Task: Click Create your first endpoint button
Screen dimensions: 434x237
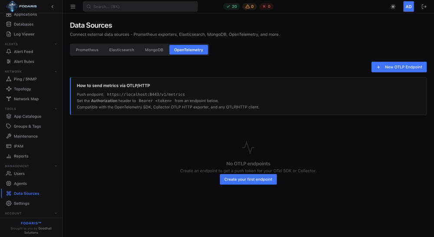Action: 248,180
